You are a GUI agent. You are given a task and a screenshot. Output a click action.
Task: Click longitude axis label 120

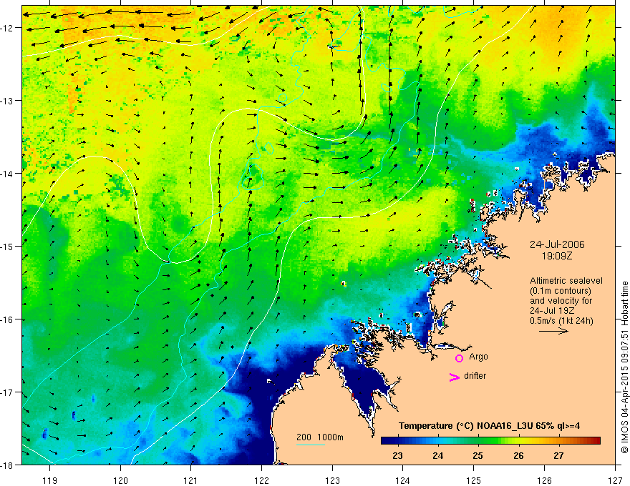(x=120, y=480)
